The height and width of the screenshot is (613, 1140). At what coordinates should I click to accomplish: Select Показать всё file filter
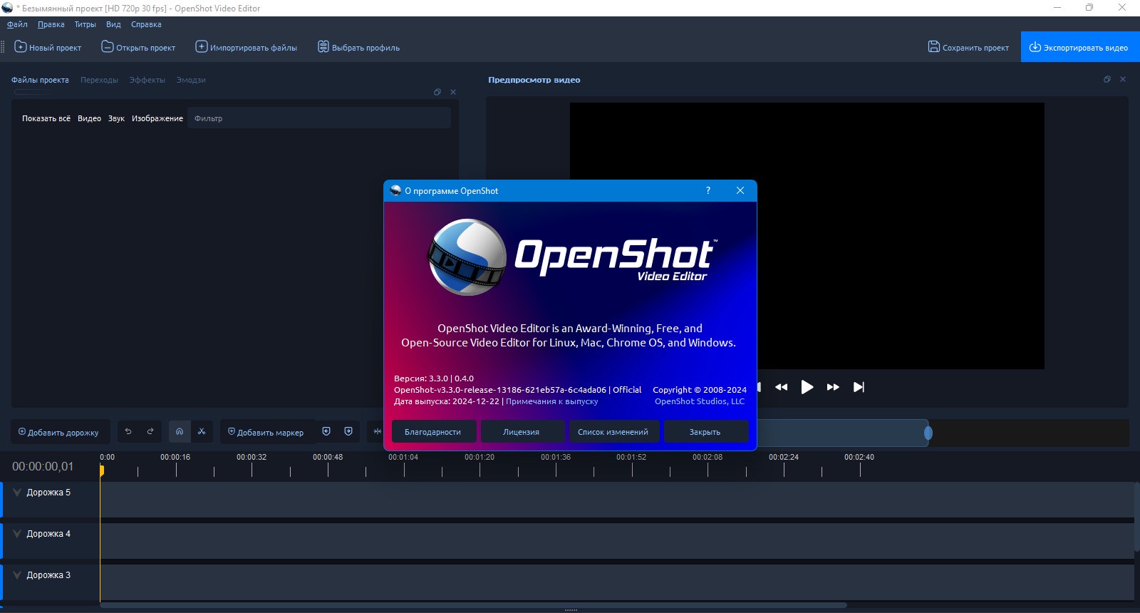click(x=46, y=118)
